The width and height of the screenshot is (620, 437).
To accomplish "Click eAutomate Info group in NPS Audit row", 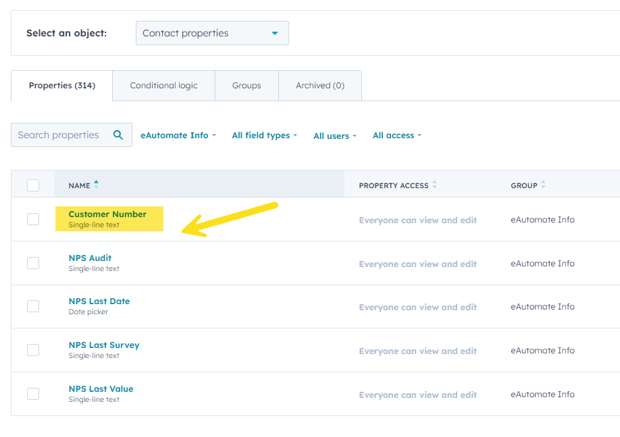I will click(x=542, y=263).
